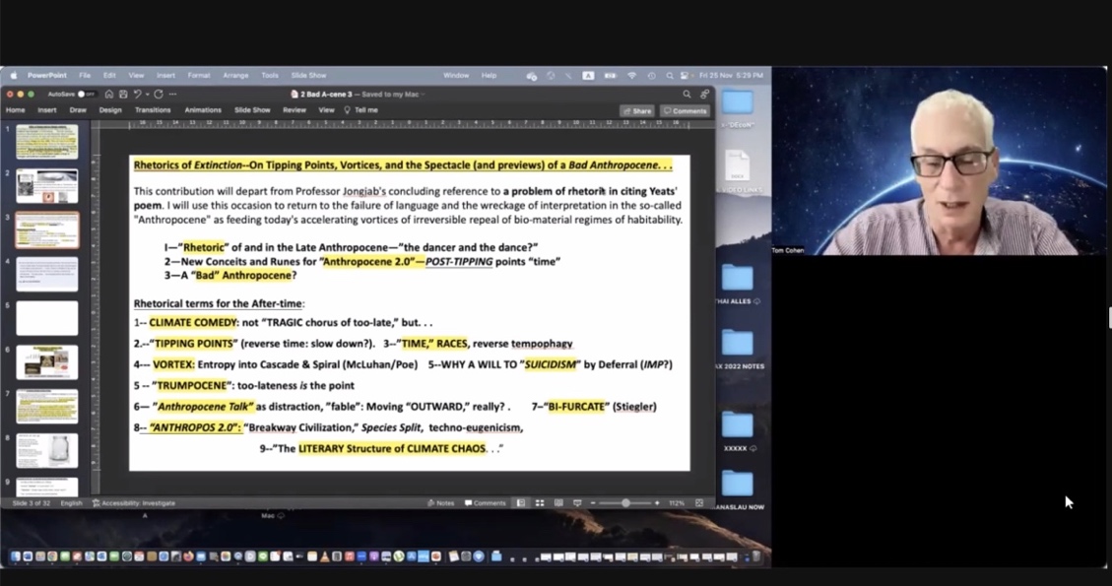Click the Share button
Screen dimensions: 1112x586
(x=636, y=111)
